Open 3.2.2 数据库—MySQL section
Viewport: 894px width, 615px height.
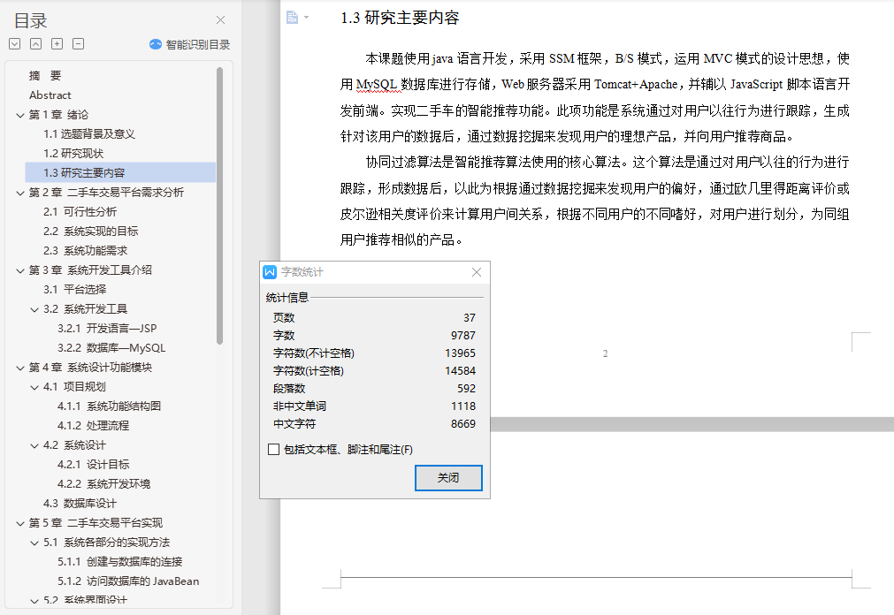(x=111, y=347)
